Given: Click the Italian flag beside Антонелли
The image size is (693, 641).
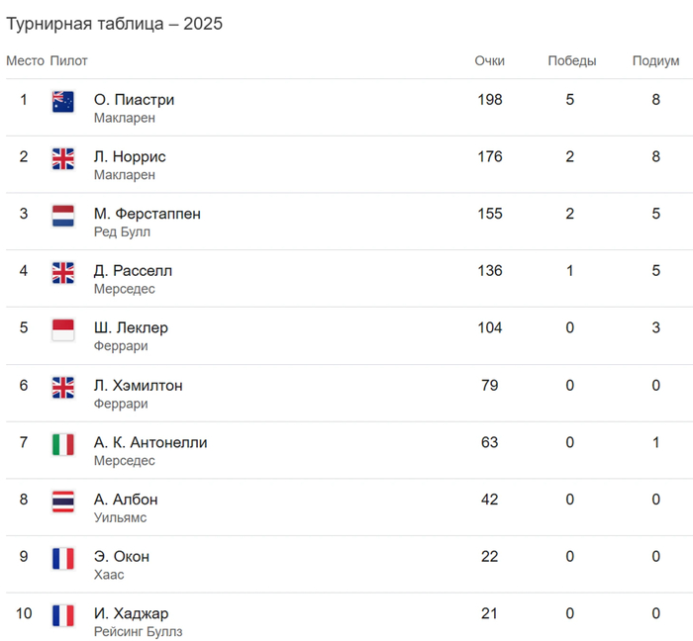Looking at the screenshot, I should (63, 444).
